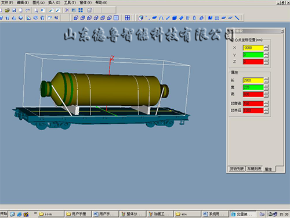Increase the 长 length spinner
Image resolution: width=290 pixels, height=218 pixels.
point(266,79)
